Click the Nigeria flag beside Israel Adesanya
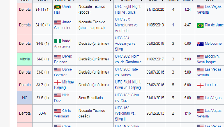The image size is (224, 127). [57, 41]
